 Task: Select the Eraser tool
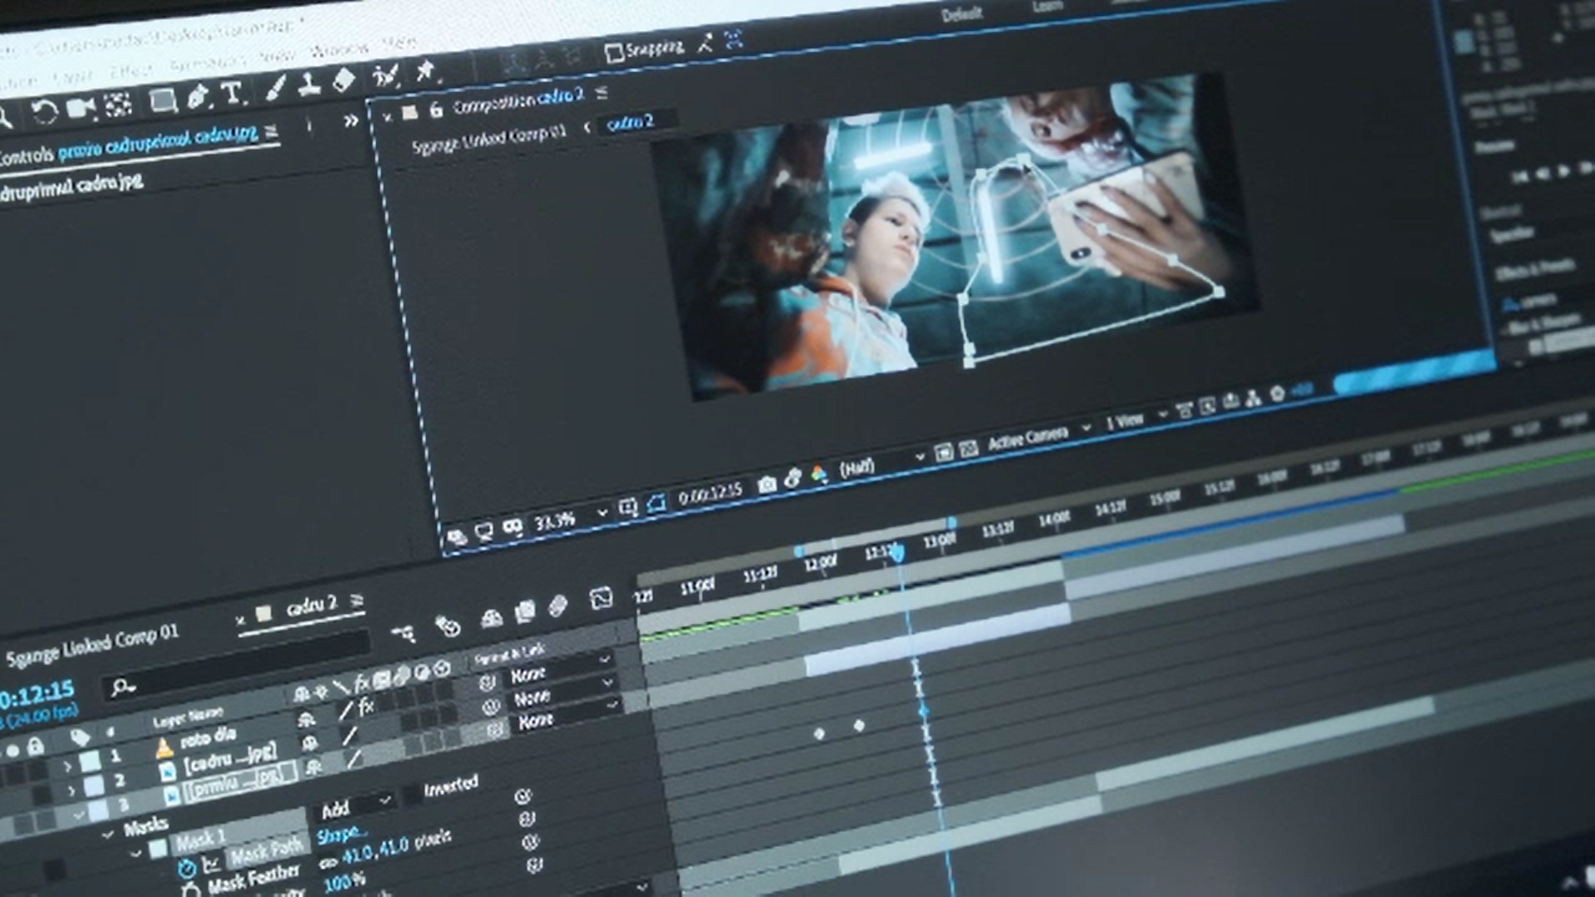point(343,81)
